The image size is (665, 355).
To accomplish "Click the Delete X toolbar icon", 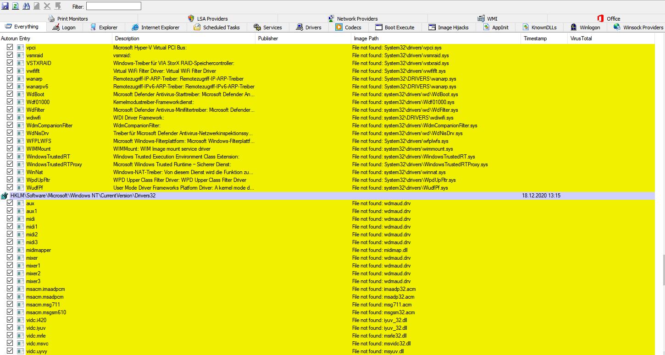I will coord(47,6).
